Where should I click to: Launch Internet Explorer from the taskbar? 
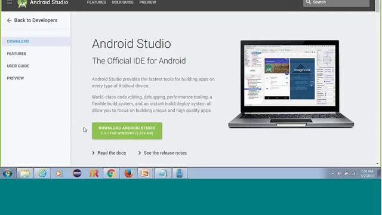(x=42, y=173)
